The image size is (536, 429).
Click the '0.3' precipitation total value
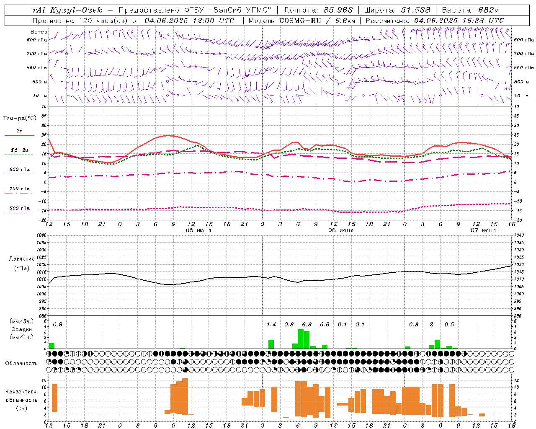414,324
